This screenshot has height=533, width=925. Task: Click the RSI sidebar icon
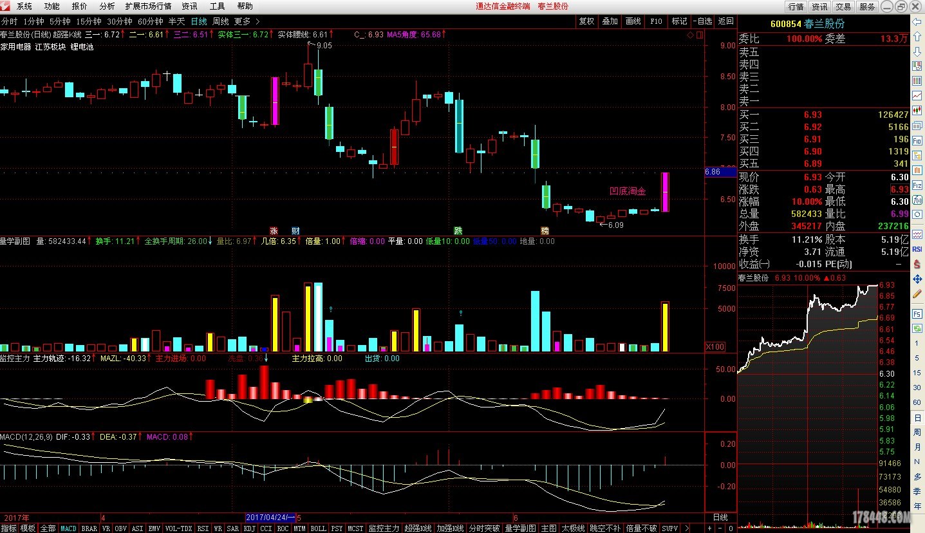pos(917,249)
